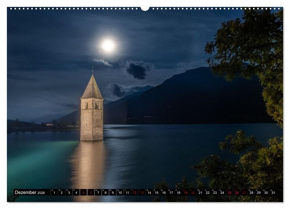Select day 24 in the calendar strip
The image size is (290, 209).
coord(222,192)
